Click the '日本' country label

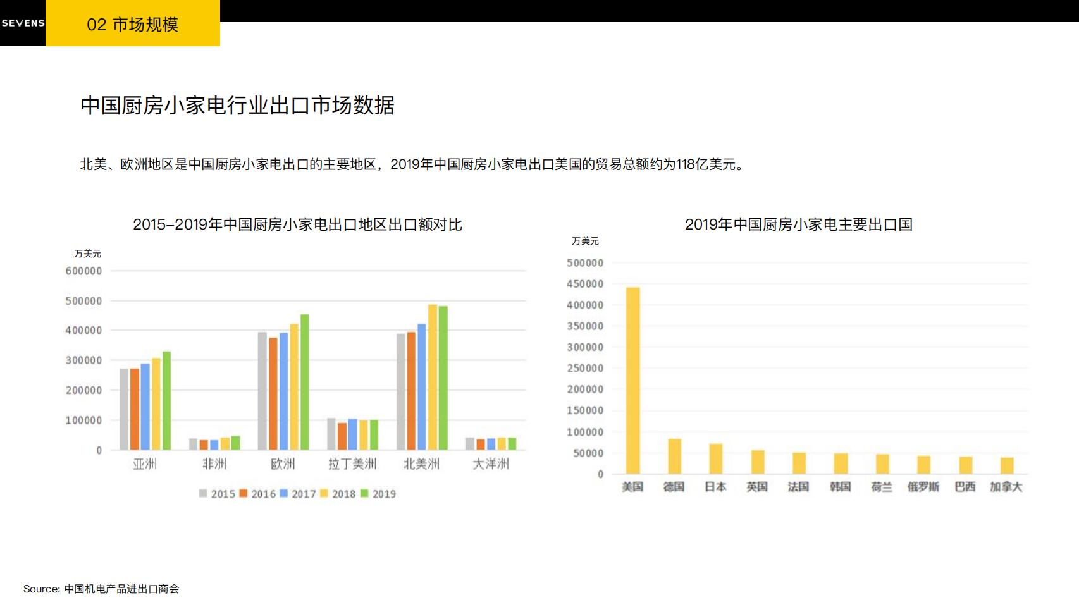click(715, 487)
